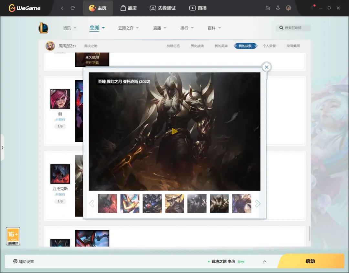Image resolution: width=349 pixels, height=273 pixels.
Task: Select the fifth dark gray skin thumbnail
Action: tap(197, 203)
